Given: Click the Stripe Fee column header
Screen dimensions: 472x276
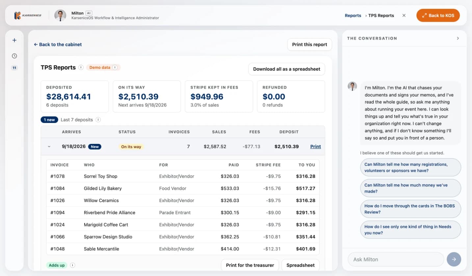Looking at the screenshot, I should [268, 165].
